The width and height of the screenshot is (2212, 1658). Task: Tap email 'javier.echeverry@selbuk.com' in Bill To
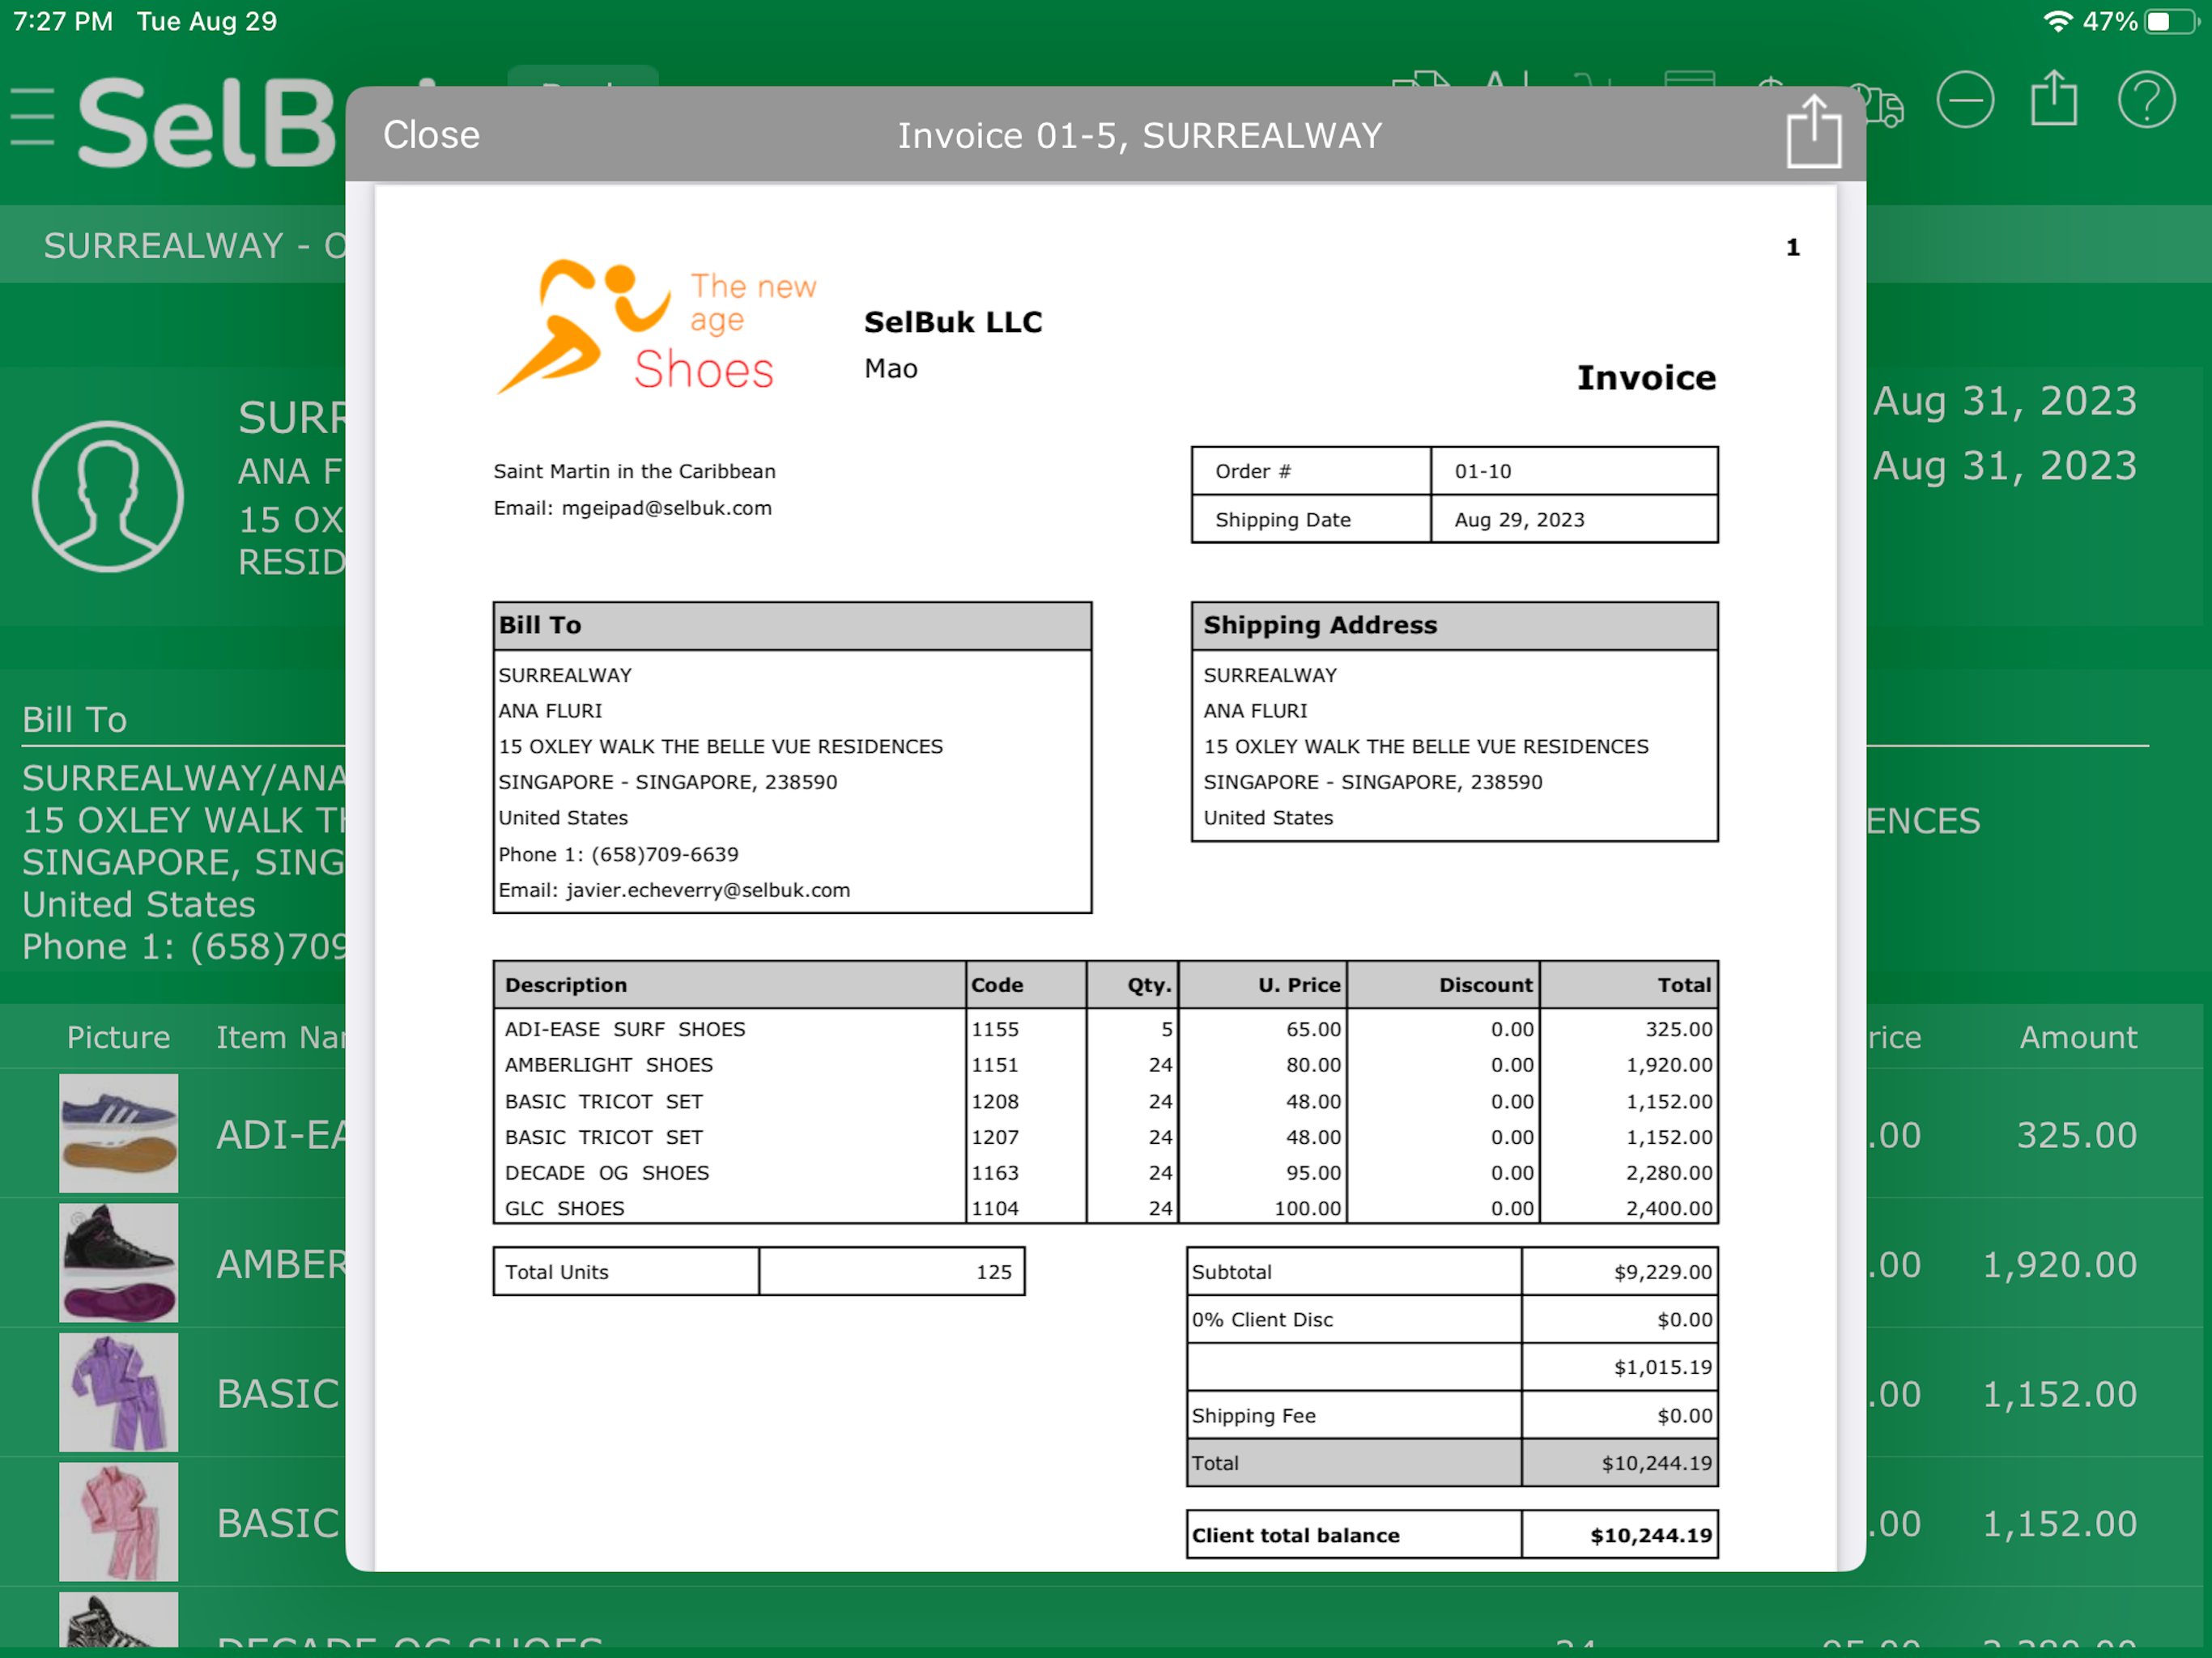pos(708,890)
